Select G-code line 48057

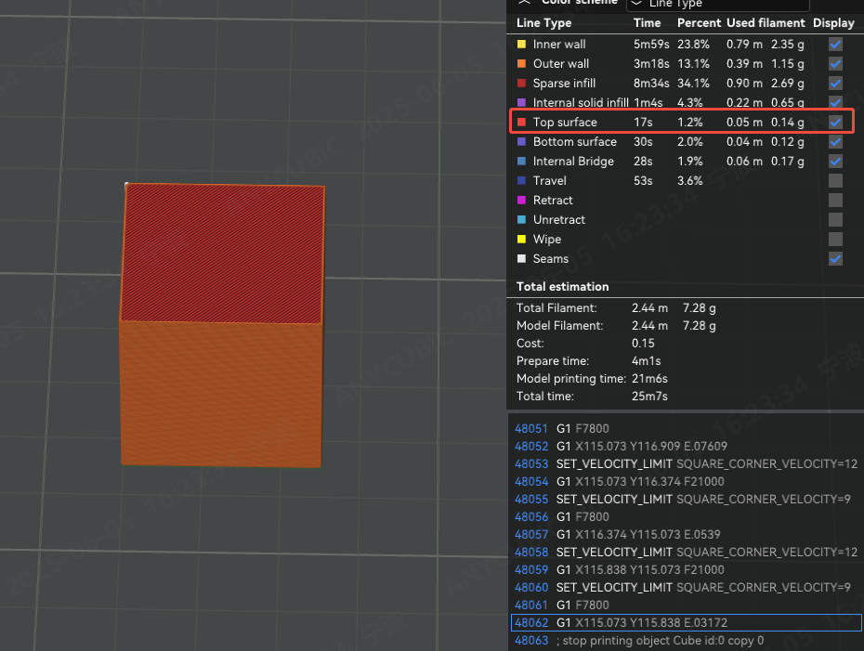[x=686, y=534]
